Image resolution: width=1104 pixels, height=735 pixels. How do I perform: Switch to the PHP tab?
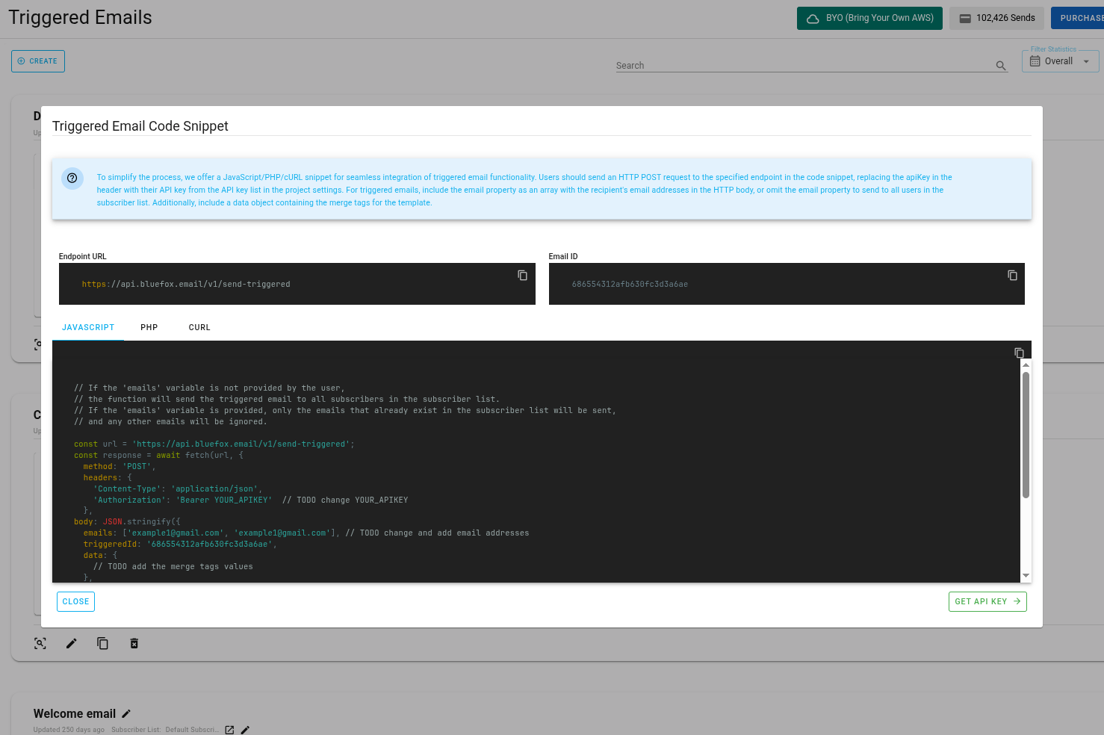tap(149, 327)
